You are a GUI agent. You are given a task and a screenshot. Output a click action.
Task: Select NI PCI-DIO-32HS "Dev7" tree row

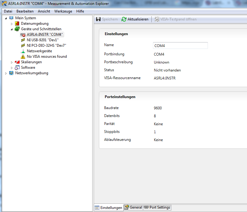pos(46,46)
